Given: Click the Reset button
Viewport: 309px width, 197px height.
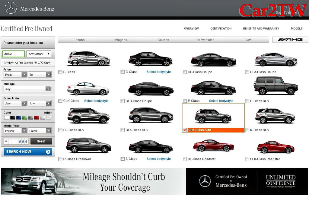Looking at the screenshot, I should coord(41,141).
